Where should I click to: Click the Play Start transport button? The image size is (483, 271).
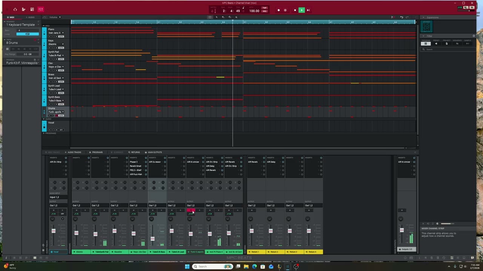click(308, 10)
